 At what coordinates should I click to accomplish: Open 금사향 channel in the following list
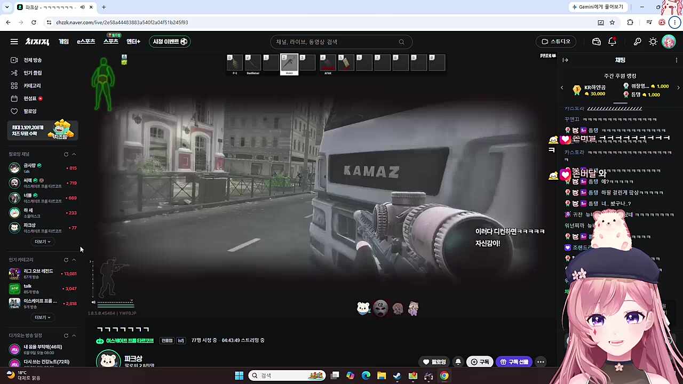pos(43,168)
